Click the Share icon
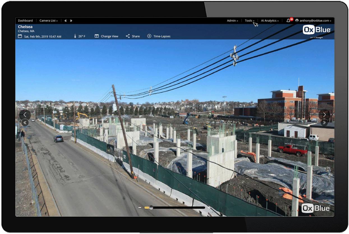Image resolution: width=349 pixels, height=234 pixels. coord(128,36)
